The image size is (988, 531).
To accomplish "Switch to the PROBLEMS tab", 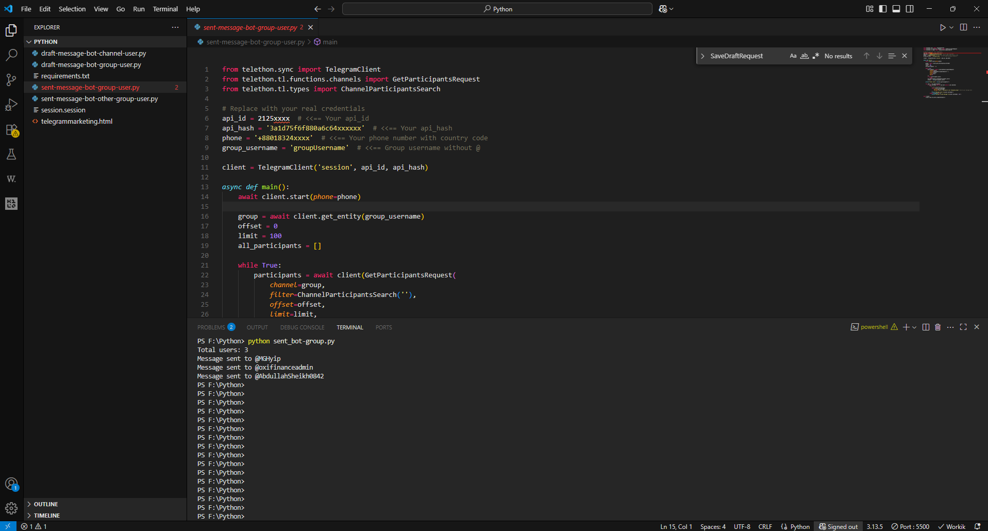I will 216,327.
